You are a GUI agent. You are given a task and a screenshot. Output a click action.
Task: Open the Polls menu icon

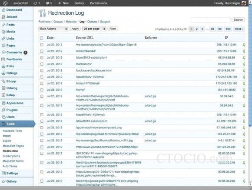tap(3, 66)
